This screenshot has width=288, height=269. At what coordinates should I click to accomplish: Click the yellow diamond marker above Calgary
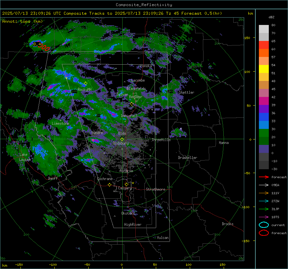(x=126, y=184)
